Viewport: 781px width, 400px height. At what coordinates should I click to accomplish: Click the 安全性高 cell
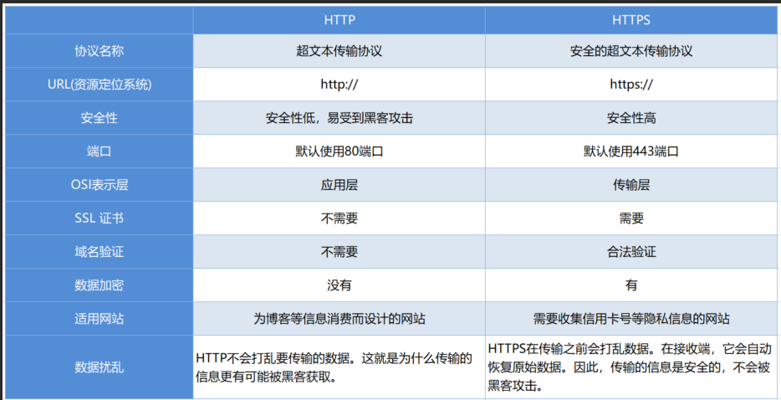(631, 118)
